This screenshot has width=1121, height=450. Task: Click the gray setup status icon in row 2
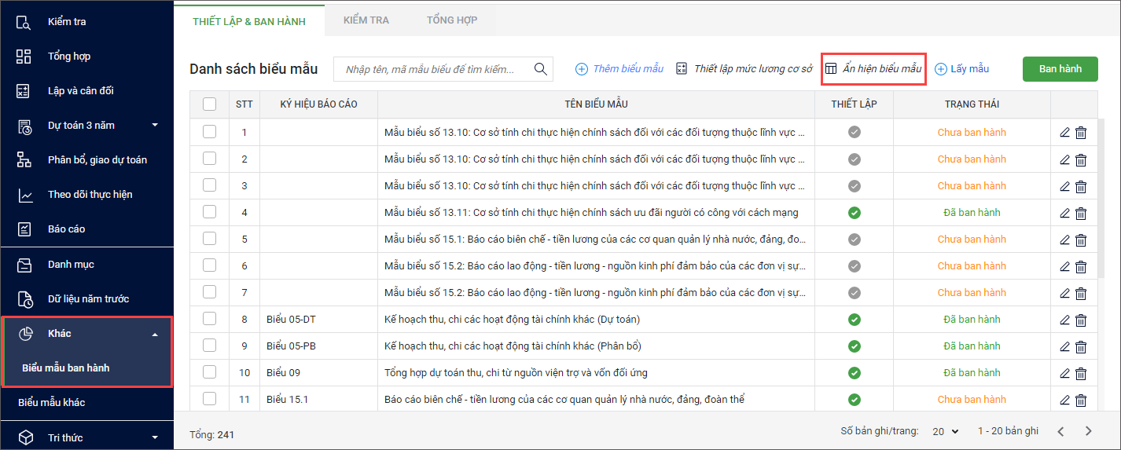[855, 159]
